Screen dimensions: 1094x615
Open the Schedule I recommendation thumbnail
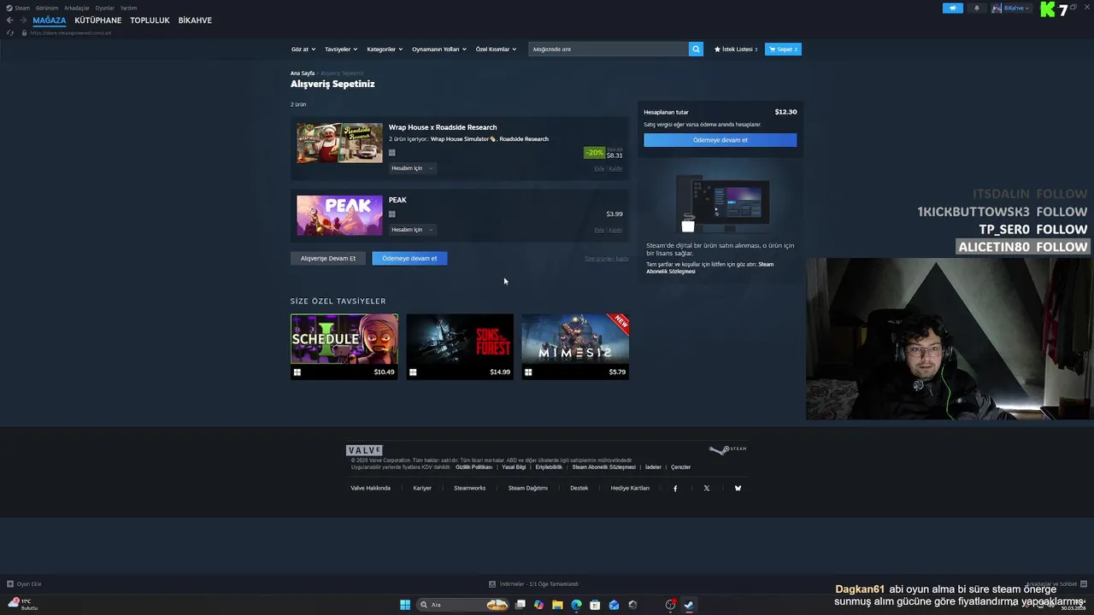(x=344, y=339)
